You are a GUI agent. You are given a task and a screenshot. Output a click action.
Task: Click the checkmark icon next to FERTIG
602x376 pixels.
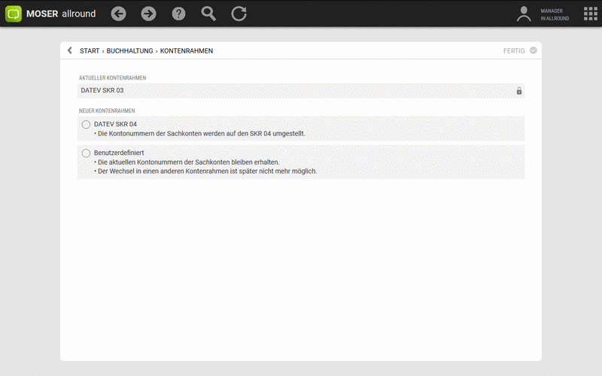point(534,50)
